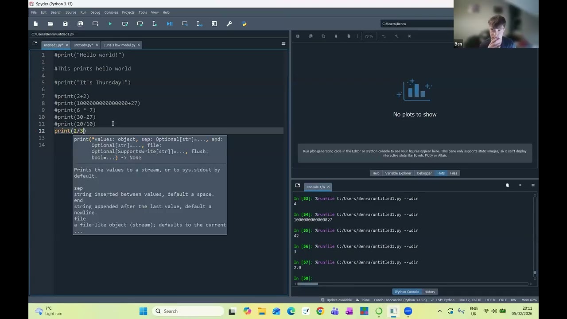
Task: Open the IPython console options menu
Action: (x=533, y=185)
